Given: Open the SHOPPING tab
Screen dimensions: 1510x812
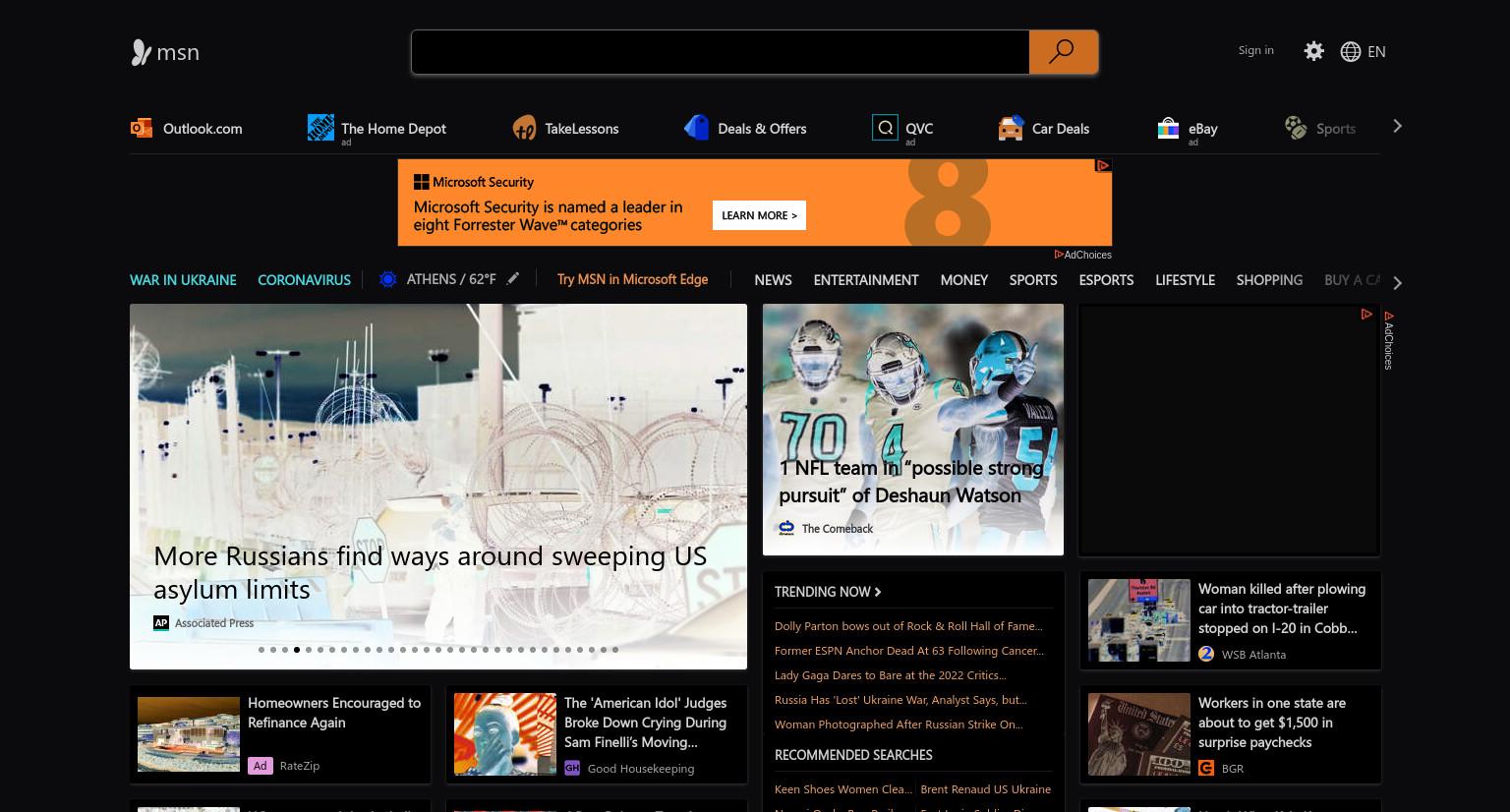Looking at the screenshot, I should coord(1269,279).
